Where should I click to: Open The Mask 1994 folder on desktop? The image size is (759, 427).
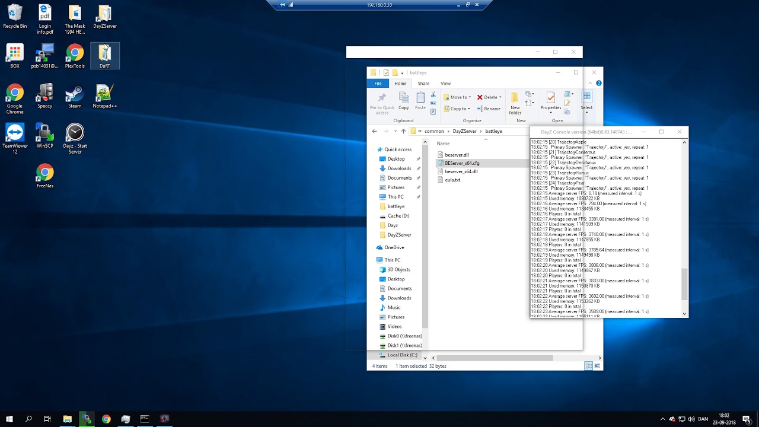click(75, 20)
